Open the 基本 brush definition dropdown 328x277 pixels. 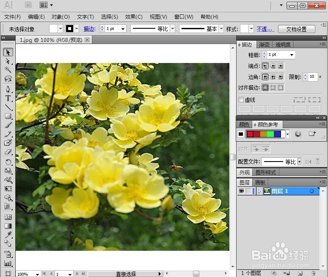tap(221, 29)
